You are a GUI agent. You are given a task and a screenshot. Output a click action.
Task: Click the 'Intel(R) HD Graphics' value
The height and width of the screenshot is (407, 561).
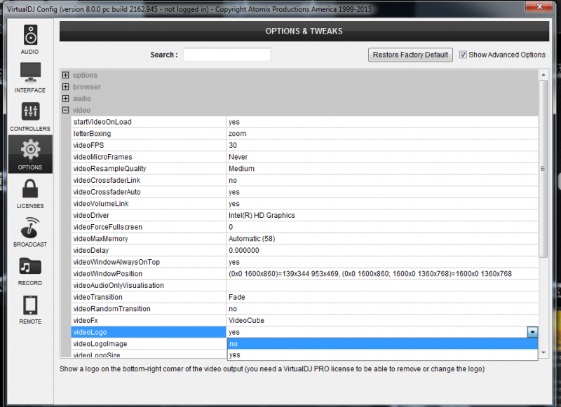point(262,215)
